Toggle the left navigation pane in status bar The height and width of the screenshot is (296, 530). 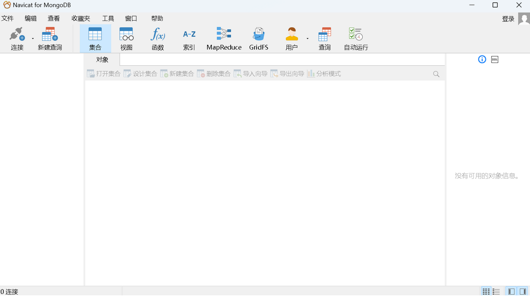click(511, 291)
